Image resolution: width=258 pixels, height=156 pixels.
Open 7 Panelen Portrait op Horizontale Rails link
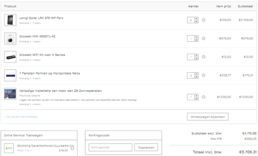[50, 73]
